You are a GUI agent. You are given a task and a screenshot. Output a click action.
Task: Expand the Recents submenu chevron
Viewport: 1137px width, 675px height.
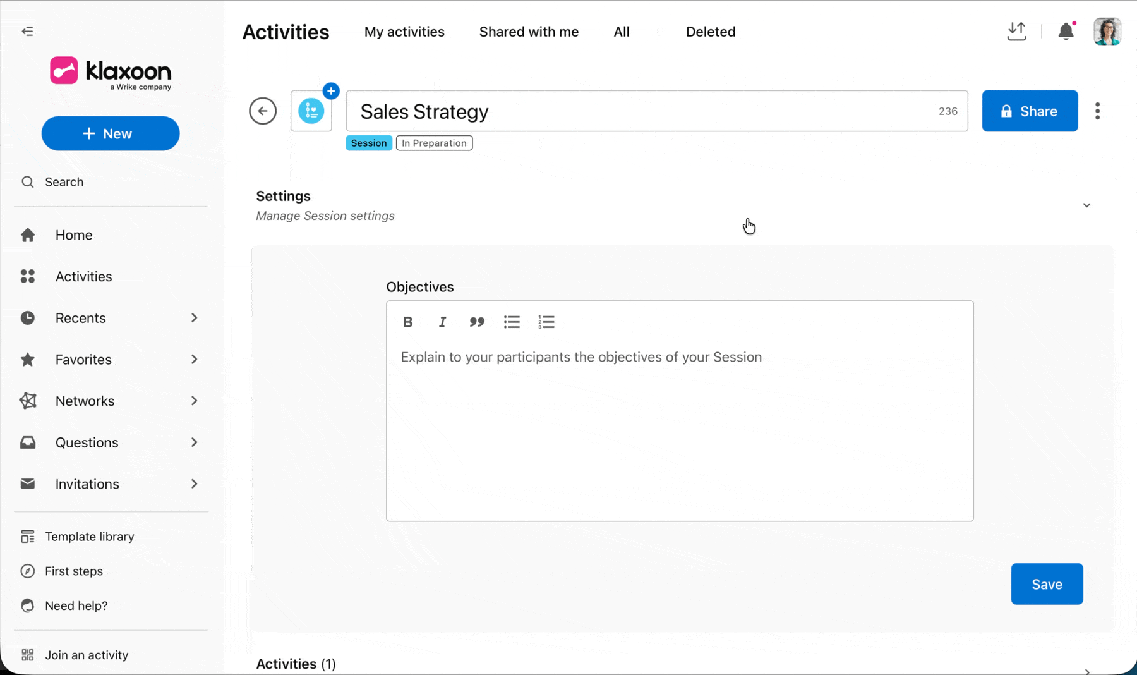195,318
